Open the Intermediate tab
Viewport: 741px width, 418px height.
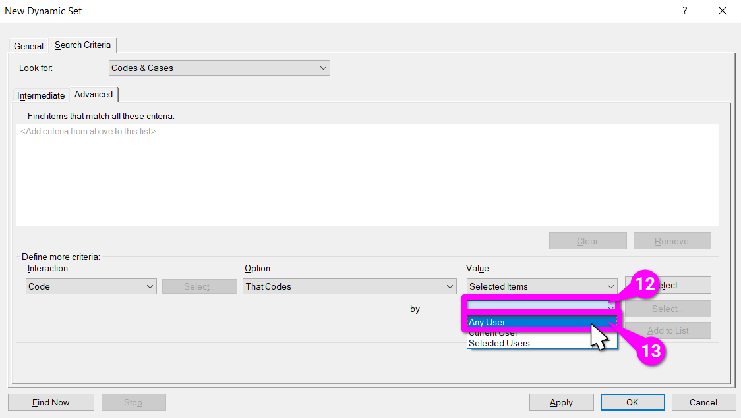41,95
